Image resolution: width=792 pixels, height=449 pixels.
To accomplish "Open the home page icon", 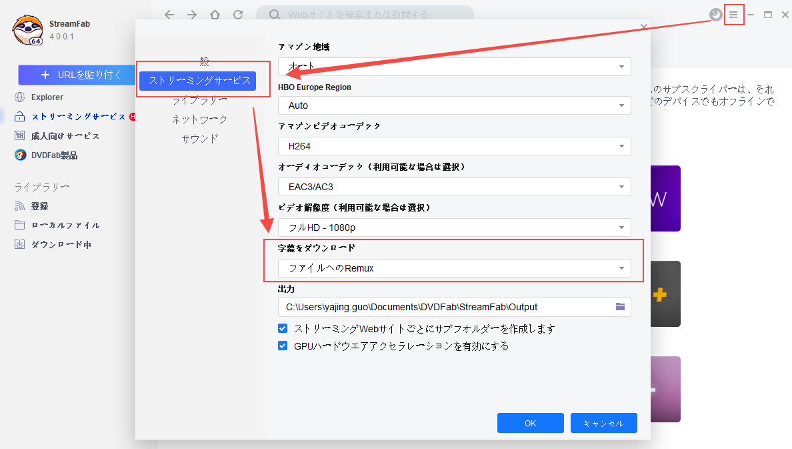I will click(215, 15).
